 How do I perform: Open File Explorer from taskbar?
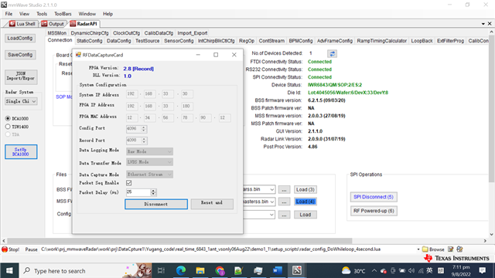tap(200, 270)
